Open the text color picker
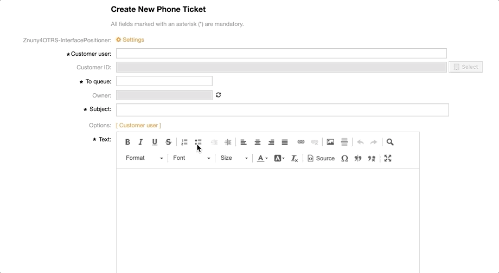Image resolution: width=499 pixels, height=273 pixels. [x=263, y=158]
